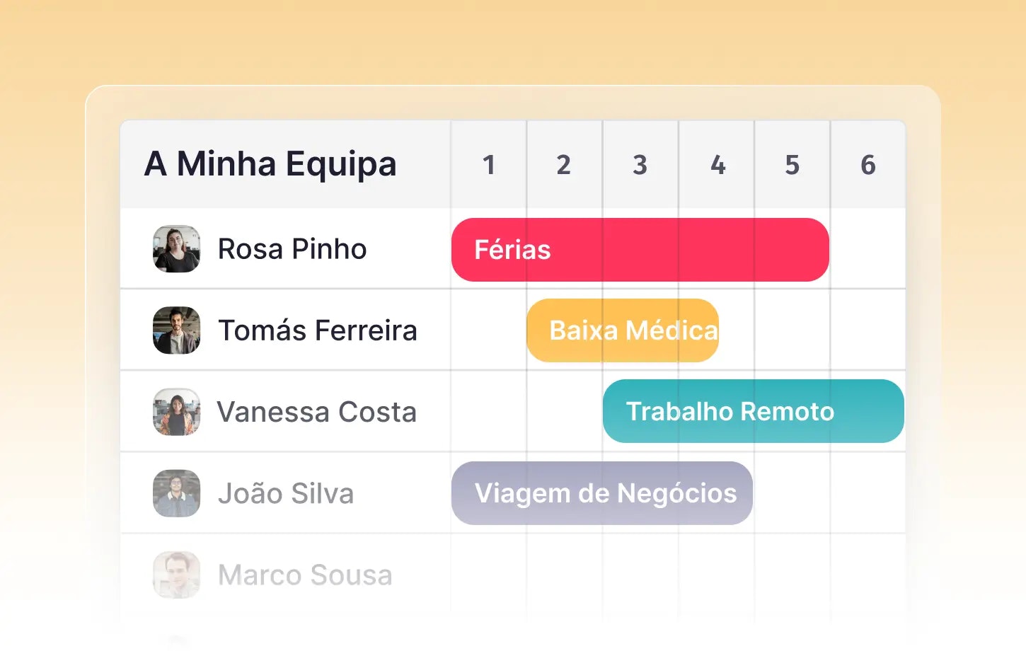This screenshot has height=651, width=1026.
Task: Click the A Minha Equipa heading
Action: 270,164
